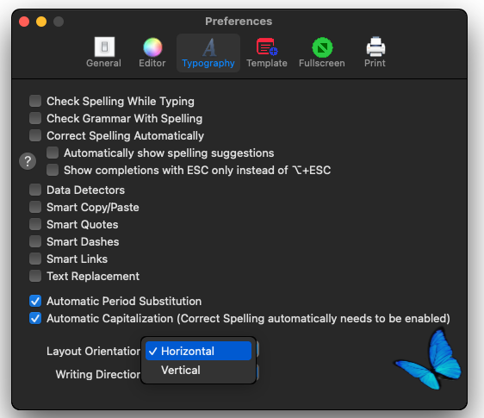The image size is (484, 418).
Task: Open the Print preferences printer icon
Action: pos(375,47)
